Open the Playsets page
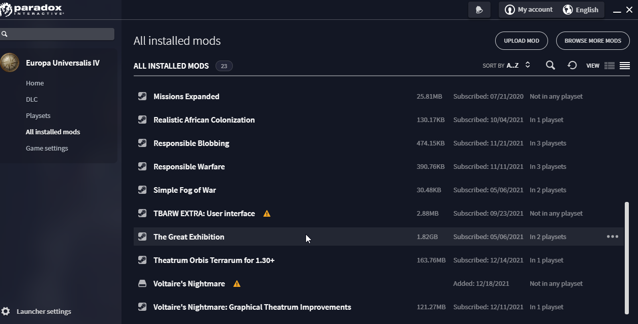Image resolution: width=638 pixels, height=324 pixels. pos(38,115)
